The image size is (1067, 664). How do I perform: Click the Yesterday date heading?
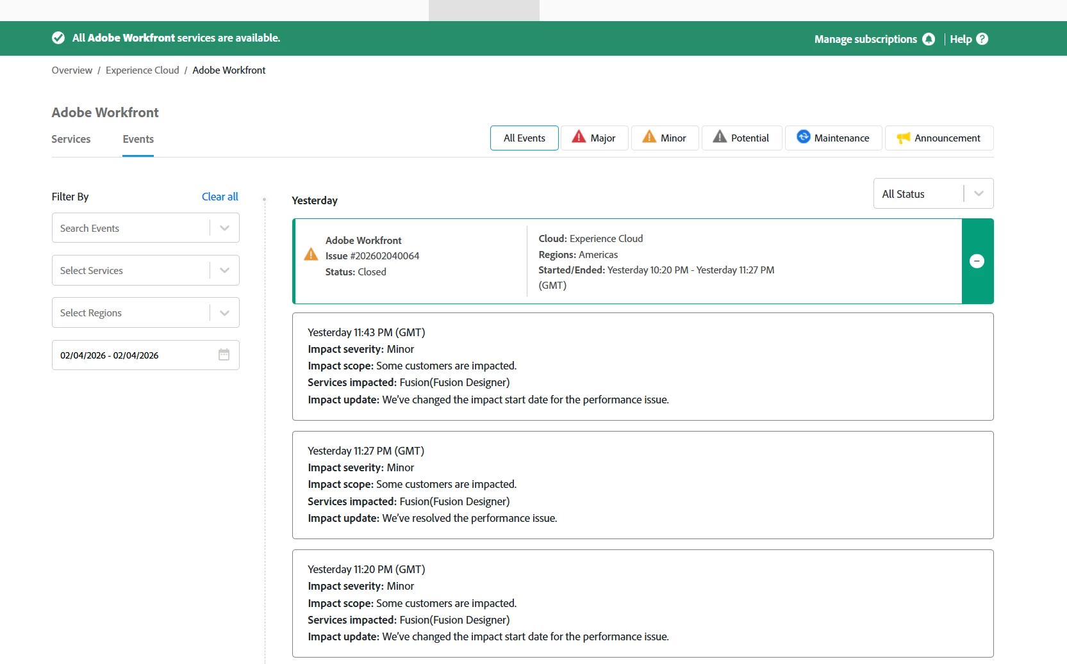[x=315, y=200]
